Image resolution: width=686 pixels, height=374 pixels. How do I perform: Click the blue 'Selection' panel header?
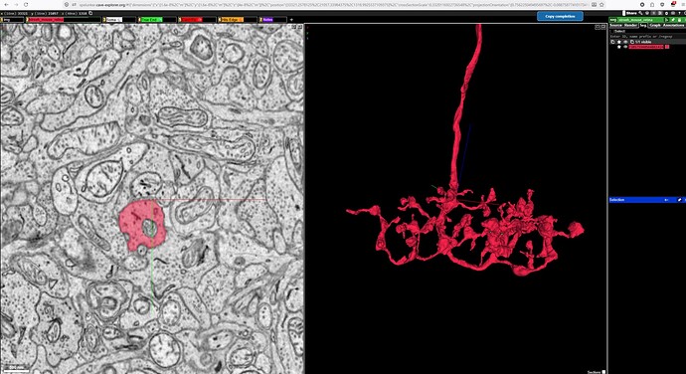click(x=646, y=200)
